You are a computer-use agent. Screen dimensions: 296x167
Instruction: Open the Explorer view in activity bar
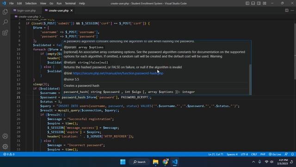pyautogui.click(x=5, y=12)
